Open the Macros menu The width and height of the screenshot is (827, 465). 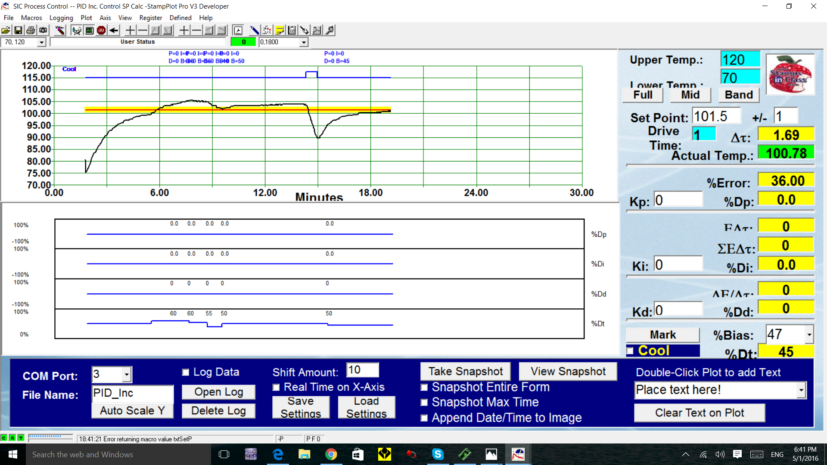coord(31,18)
